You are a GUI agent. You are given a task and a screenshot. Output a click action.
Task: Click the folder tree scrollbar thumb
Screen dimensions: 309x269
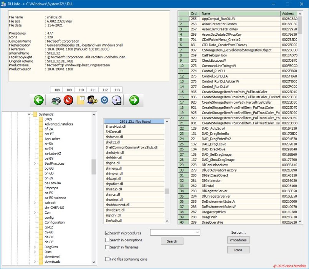click(x=94, y=167)
